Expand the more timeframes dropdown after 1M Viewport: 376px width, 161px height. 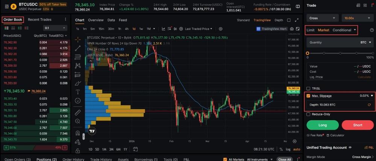[154, 29]
